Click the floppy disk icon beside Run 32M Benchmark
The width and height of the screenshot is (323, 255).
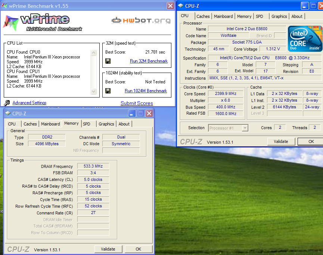coord(108,61)
